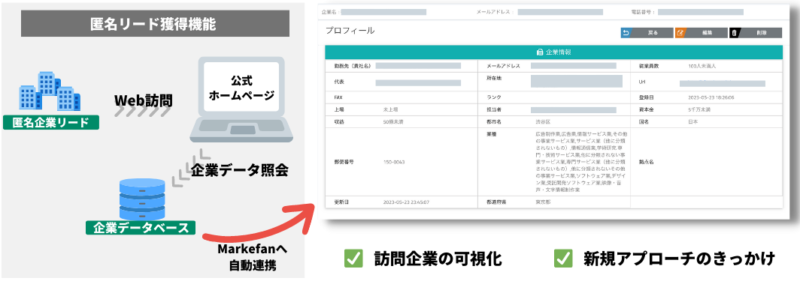This screenshot has width=800, height=281.
Task: Click the 従業員数 row label
Action: (x=648, y=66)
